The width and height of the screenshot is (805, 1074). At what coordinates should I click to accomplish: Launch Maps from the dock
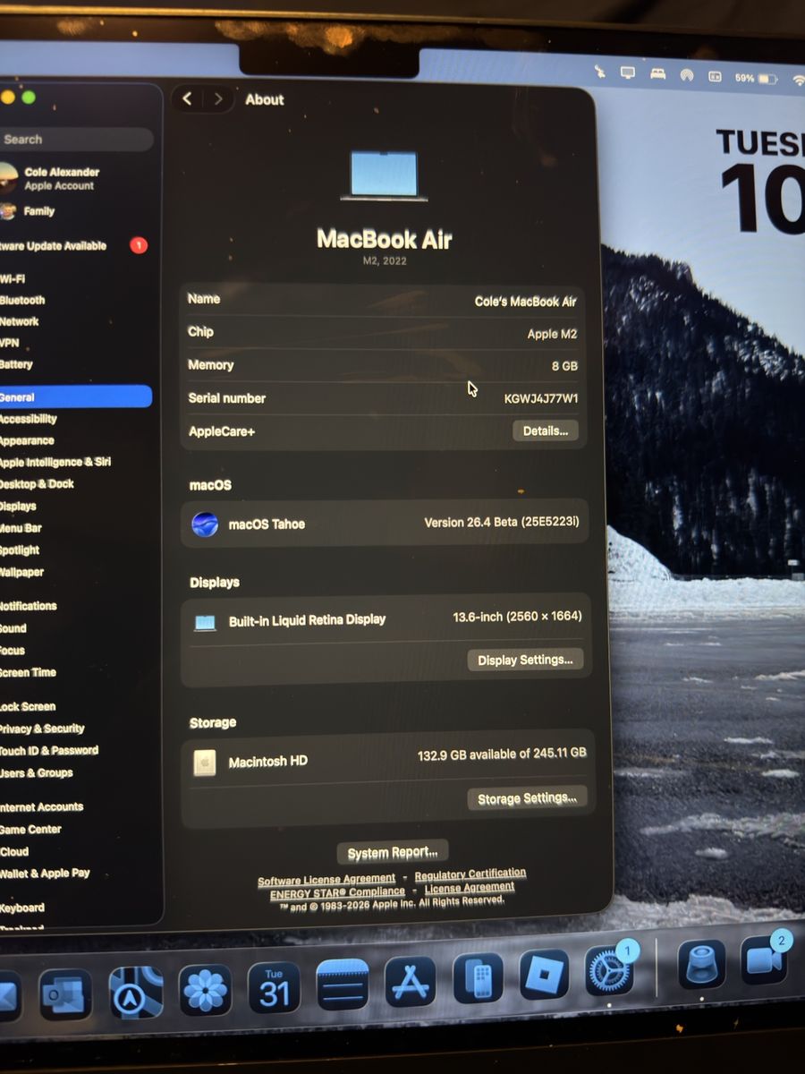tap(136, 993)
